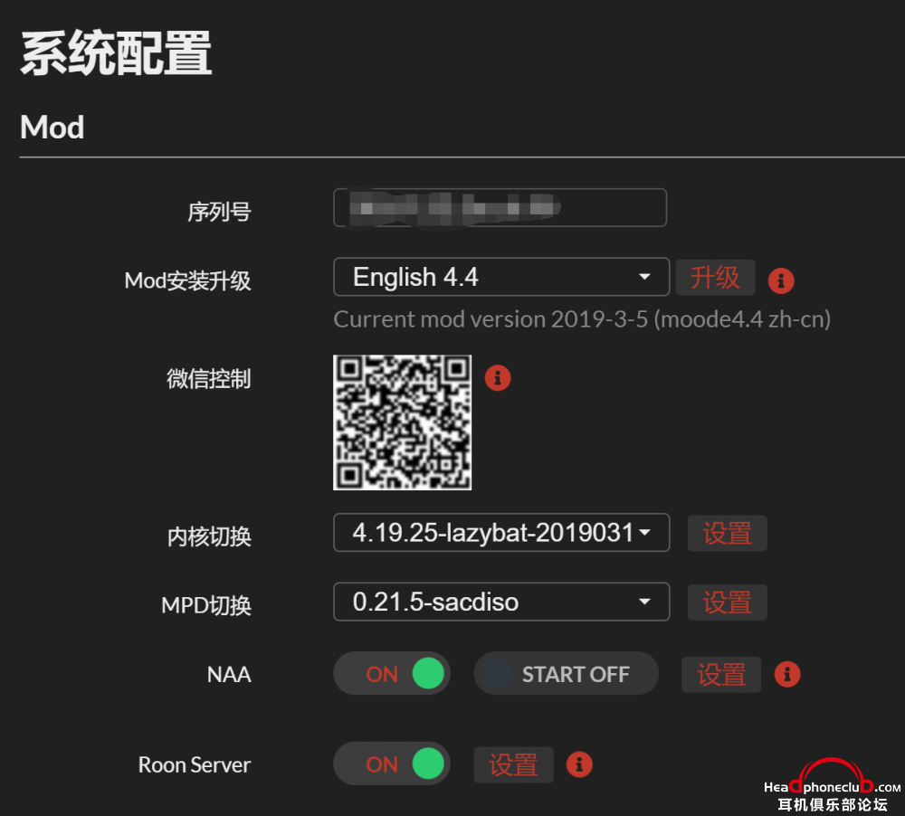Expand the kernel dropdown 4.19.25-lazybat

pyautogui.click(x=501, y=533)
